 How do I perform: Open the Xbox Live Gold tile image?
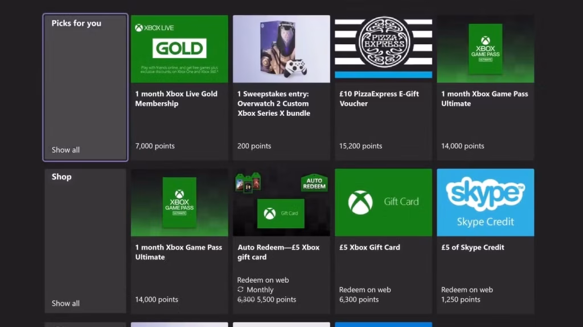point(179,49)
